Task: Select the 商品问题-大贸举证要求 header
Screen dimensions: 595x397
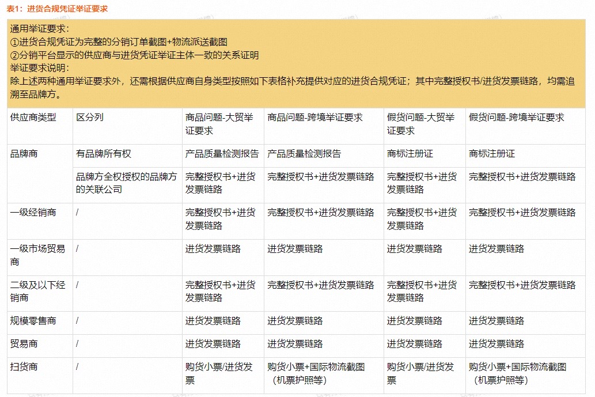Action: tap(219, 124)
